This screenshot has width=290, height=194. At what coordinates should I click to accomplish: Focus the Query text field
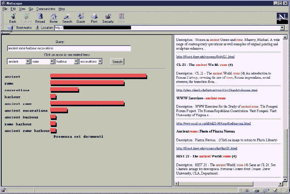(x=69, y=48)
